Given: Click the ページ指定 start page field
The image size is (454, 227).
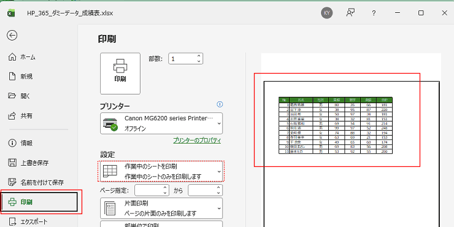Looking at the screenshot, I should [151, 190].
